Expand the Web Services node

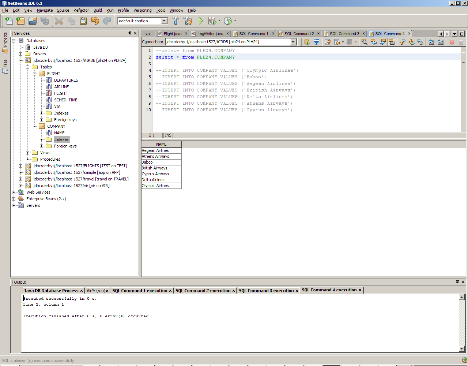coord(14,192)
